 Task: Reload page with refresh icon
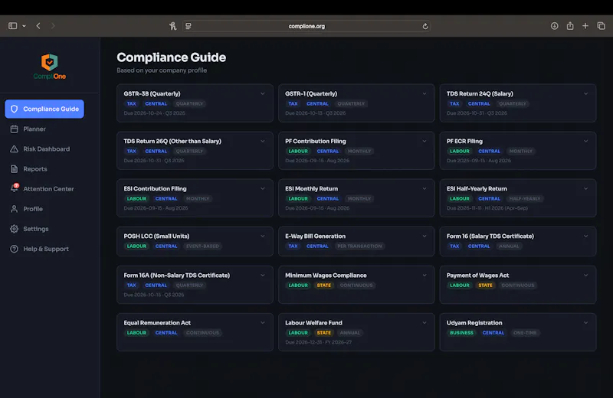point(425,26)
